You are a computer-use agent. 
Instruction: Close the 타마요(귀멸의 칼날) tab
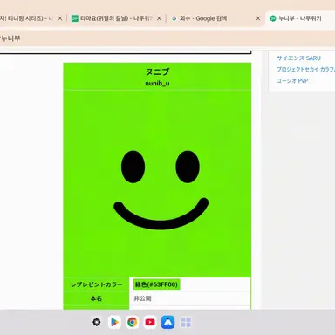159,18
